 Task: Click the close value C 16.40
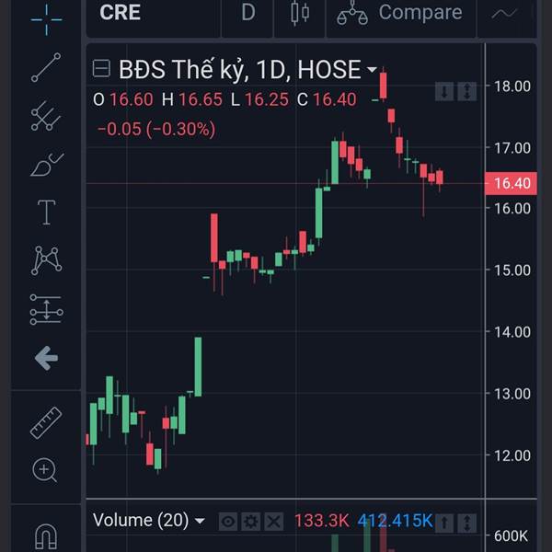click(x=327, y=99)
